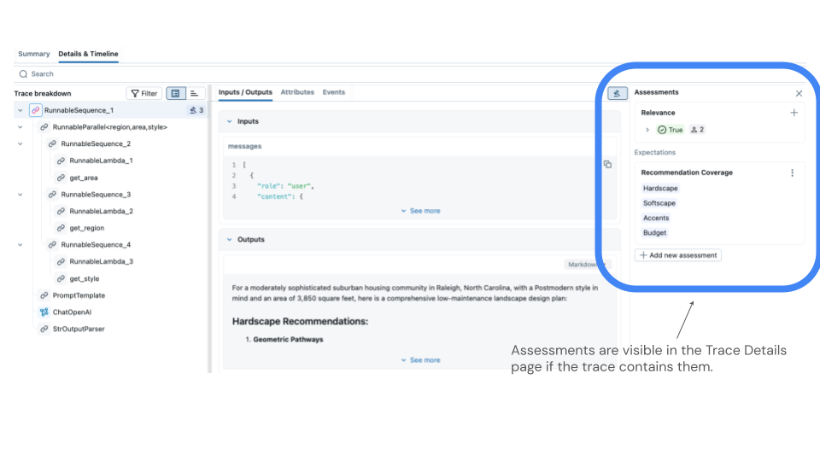The height and width of the screenshot is (461, 820).
Task: Copy the Inputs messages content
Action: coord(607,164)
